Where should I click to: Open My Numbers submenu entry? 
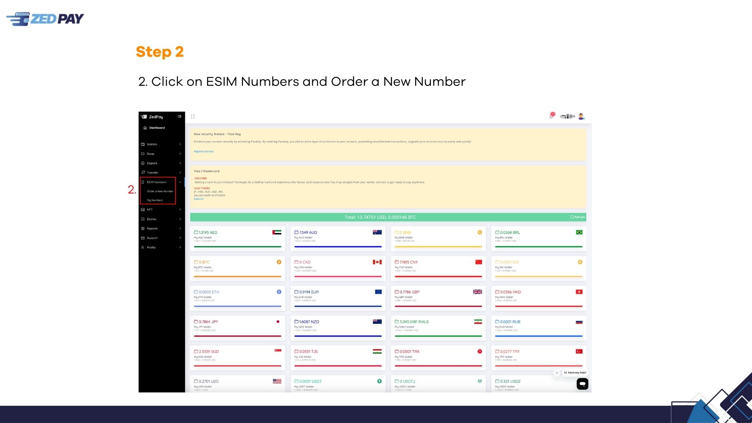pyautogui.click(x=155, y=200)
